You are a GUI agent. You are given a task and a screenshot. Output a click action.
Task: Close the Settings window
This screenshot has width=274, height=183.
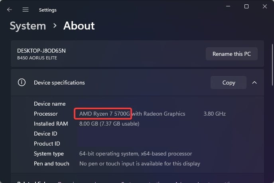(265, 6)
